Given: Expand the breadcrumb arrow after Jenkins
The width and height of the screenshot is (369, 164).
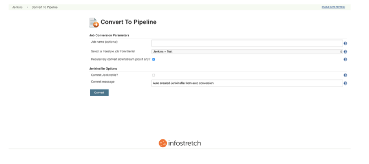Looking at the screenshot, I should tap(27, 7).
